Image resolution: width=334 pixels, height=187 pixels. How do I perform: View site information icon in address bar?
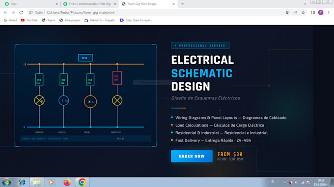(x=30, y=13)
